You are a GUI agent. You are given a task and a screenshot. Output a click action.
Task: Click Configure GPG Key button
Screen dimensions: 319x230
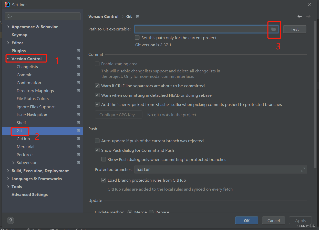pos(118,115)
